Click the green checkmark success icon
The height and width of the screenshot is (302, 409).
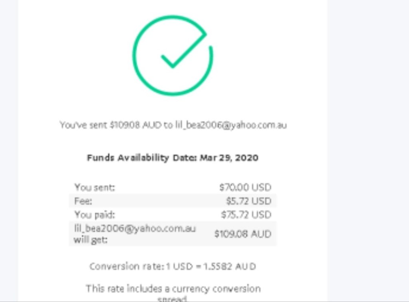173,56
